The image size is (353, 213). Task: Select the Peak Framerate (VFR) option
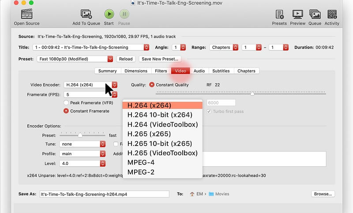pyautogui.click(x=67, y=103)
